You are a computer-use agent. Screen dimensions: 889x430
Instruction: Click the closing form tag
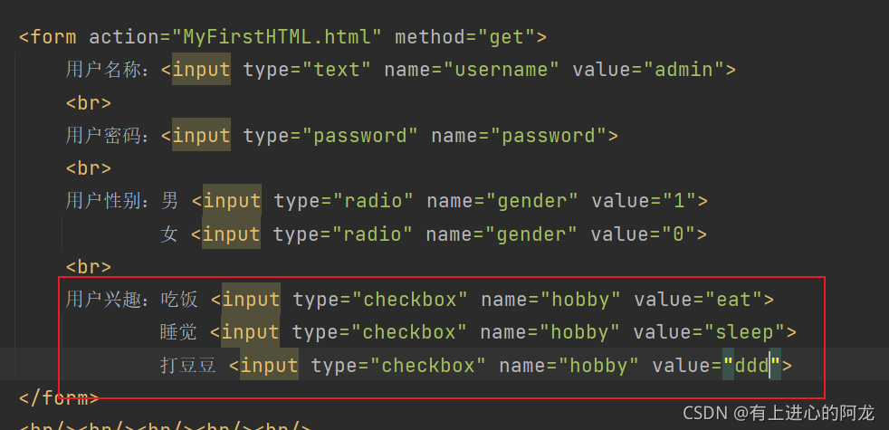pyautogui.click(x=59, y=397)
